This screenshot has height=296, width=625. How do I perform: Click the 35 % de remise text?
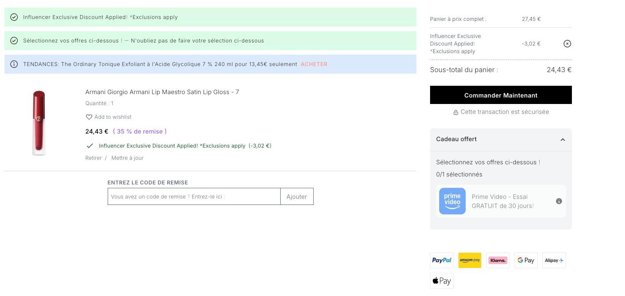point(140,131)
